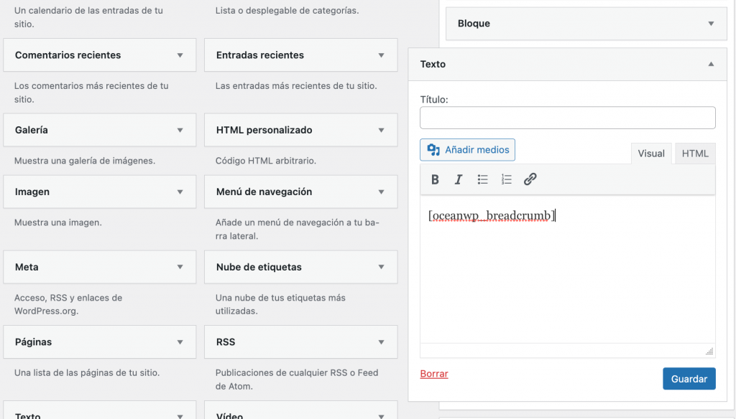Insert a numbered list
Image resolution: width=736 pixels, height=419 pixels.
click(507, 180)
